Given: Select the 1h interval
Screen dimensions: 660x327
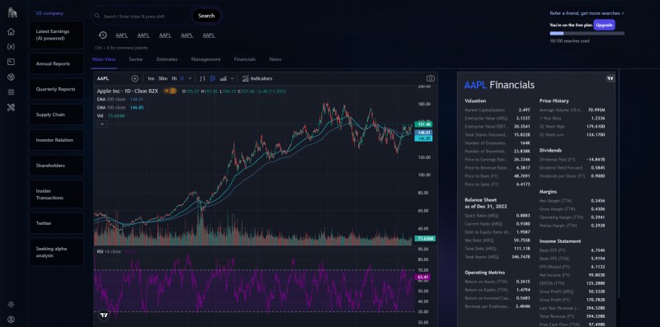Looking at the screenshot, I should (x=174, y=78).
